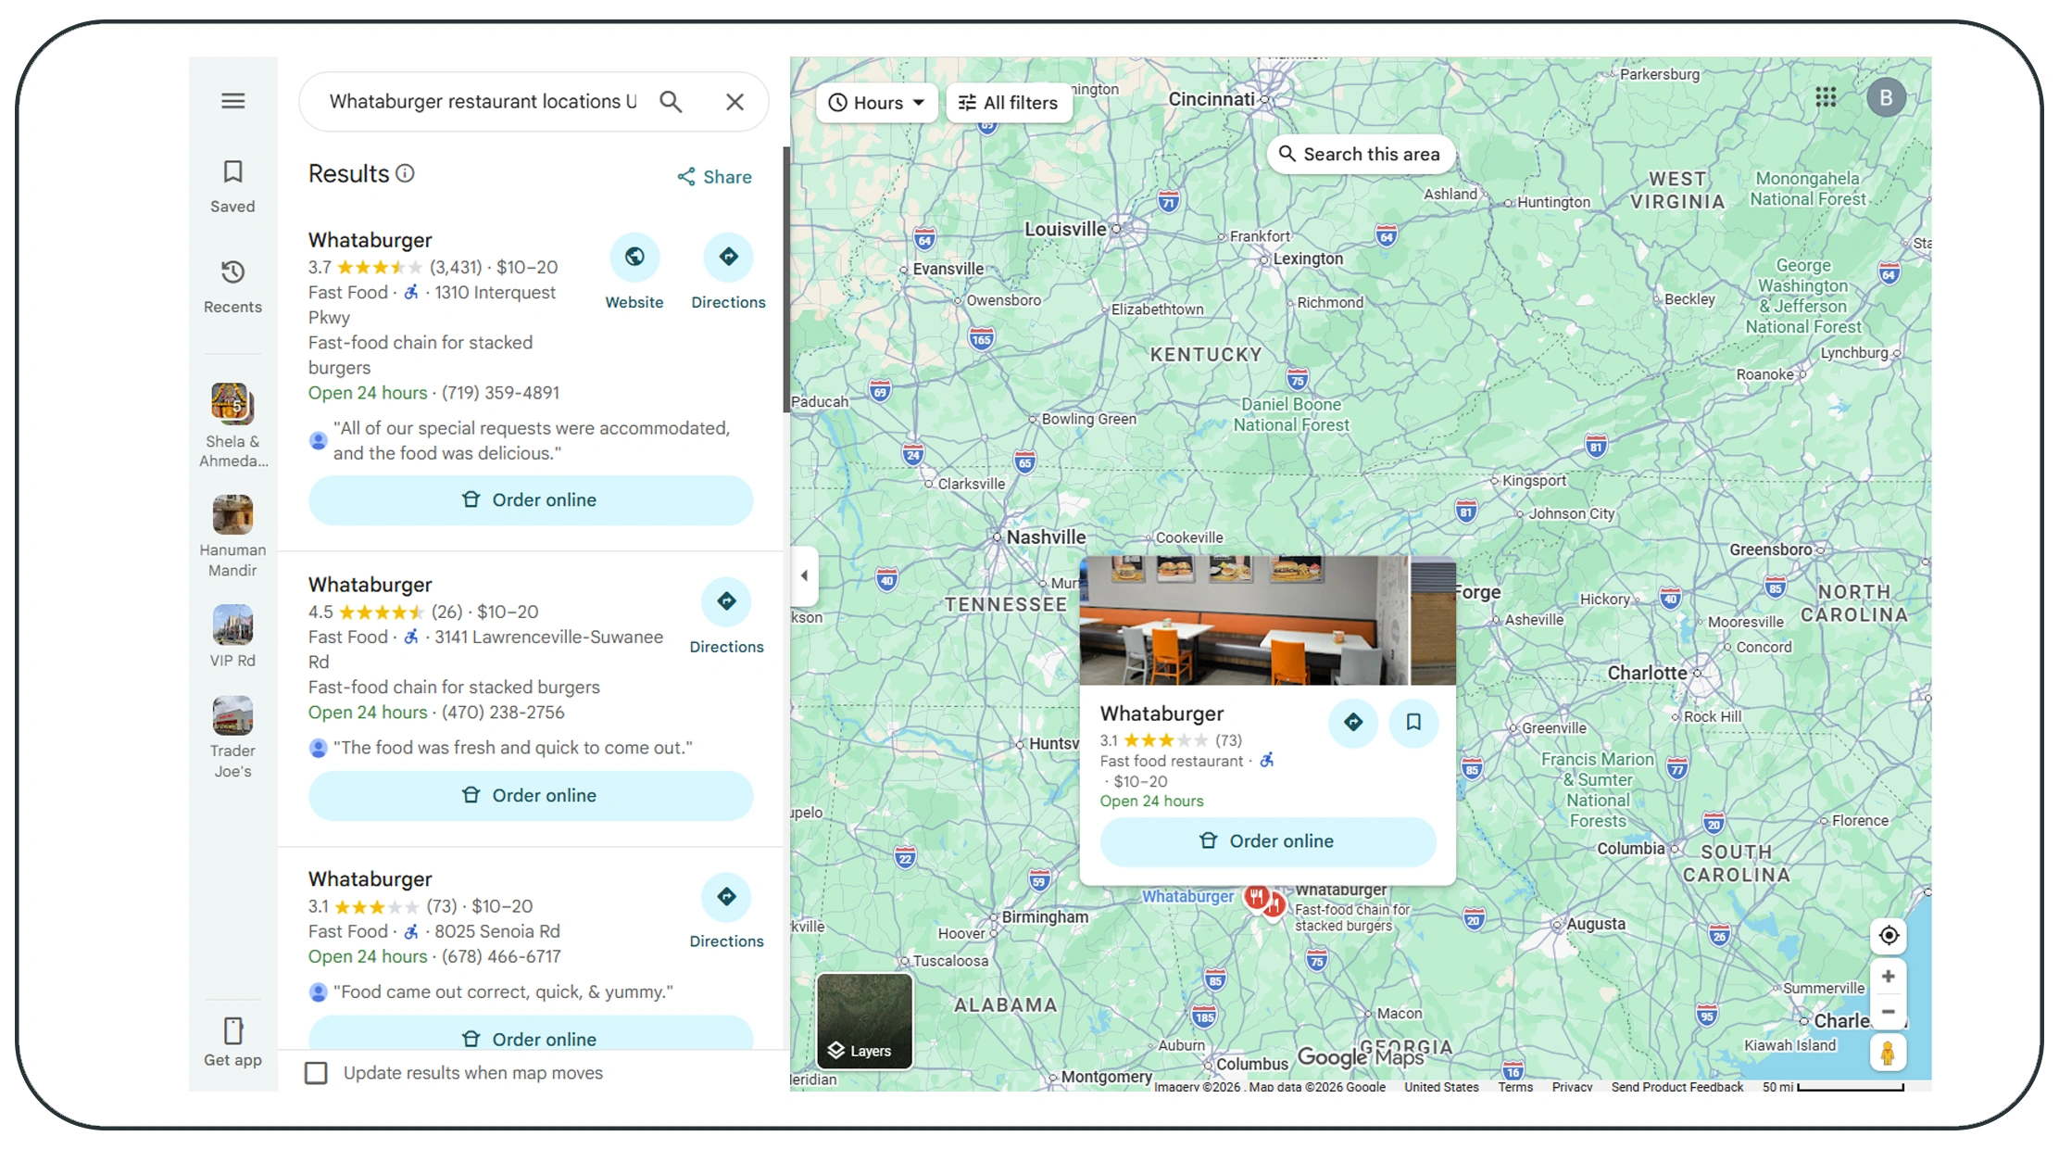This screenshot has height=1149, width=2059.
Task: Open the Hours filter dropdown
Action: pyautogui.click(x=874, y=102)
